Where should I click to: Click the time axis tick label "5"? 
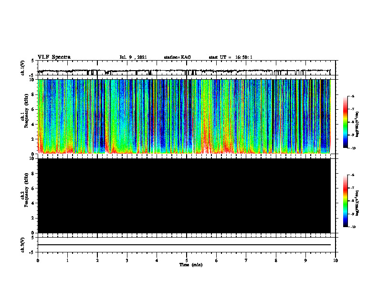(x=187, y=261)
